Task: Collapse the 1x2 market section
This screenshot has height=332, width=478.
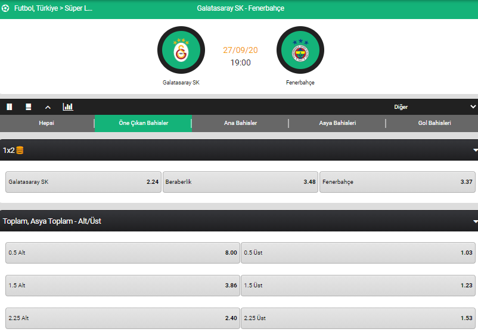Action: click(x=475, y=150)
